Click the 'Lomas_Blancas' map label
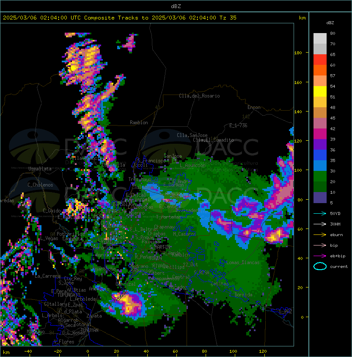 (243, 262)
